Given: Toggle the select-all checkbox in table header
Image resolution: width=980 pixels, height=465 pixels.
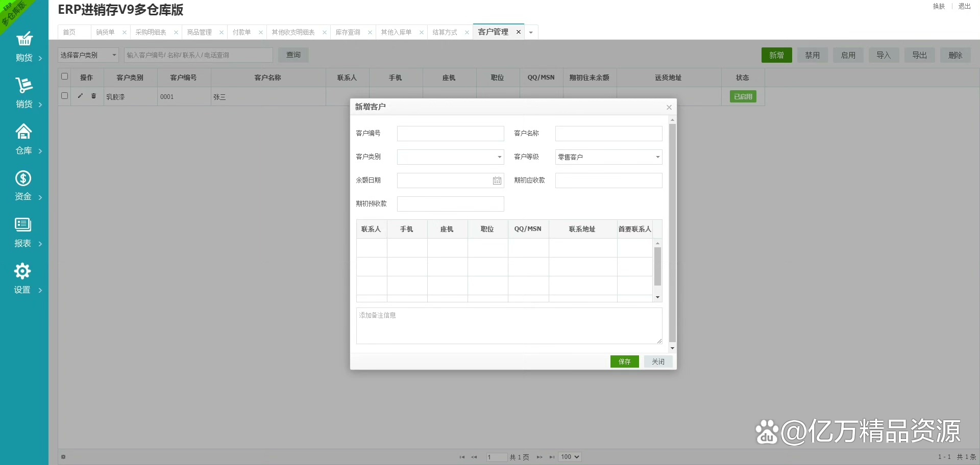Looking at the screenshot, I should (x=64, y=76).
